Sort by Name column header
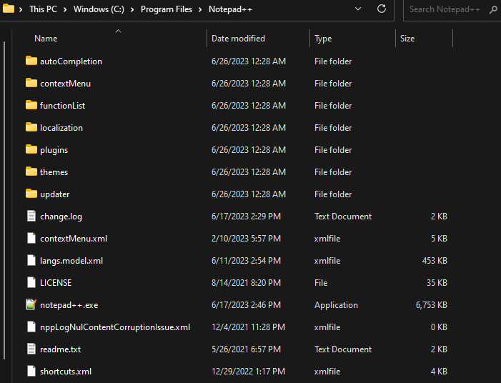 click(46, 39)
